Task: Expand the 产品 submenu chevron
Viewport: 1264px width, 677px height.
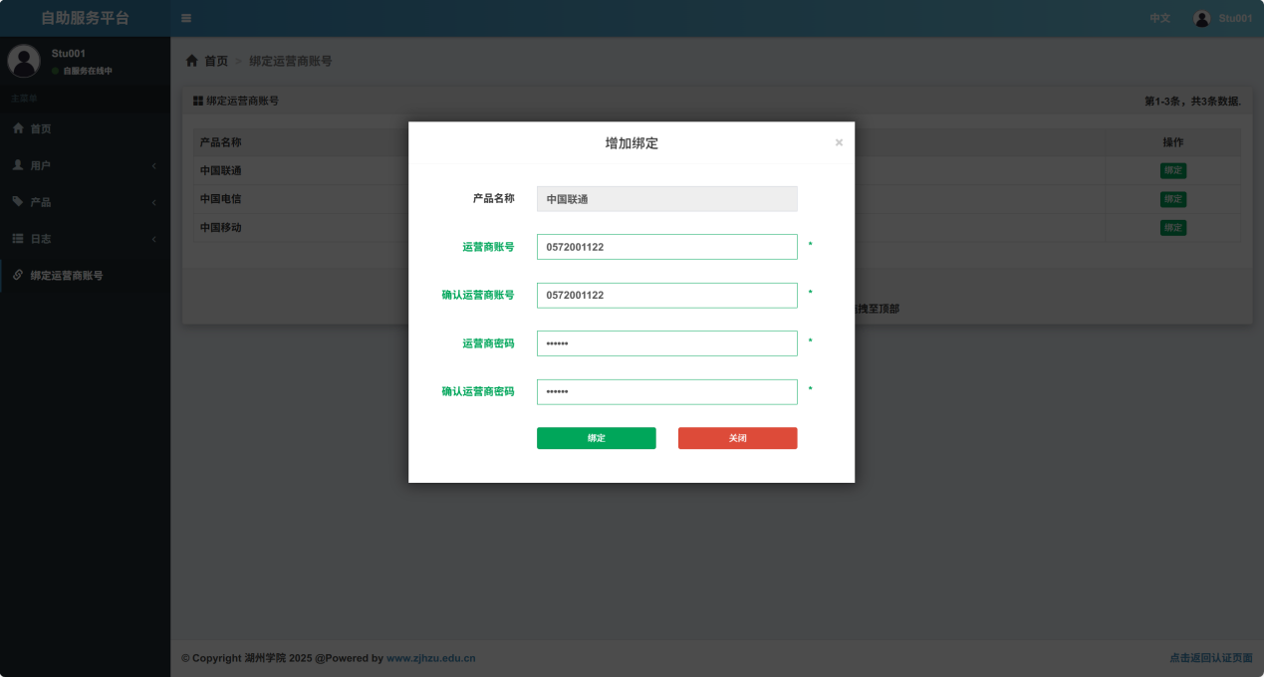Action: pos(153,202)
